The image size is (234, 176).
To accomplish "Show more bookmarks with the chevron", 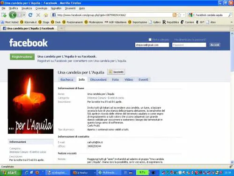I will (x=231, y=22).
